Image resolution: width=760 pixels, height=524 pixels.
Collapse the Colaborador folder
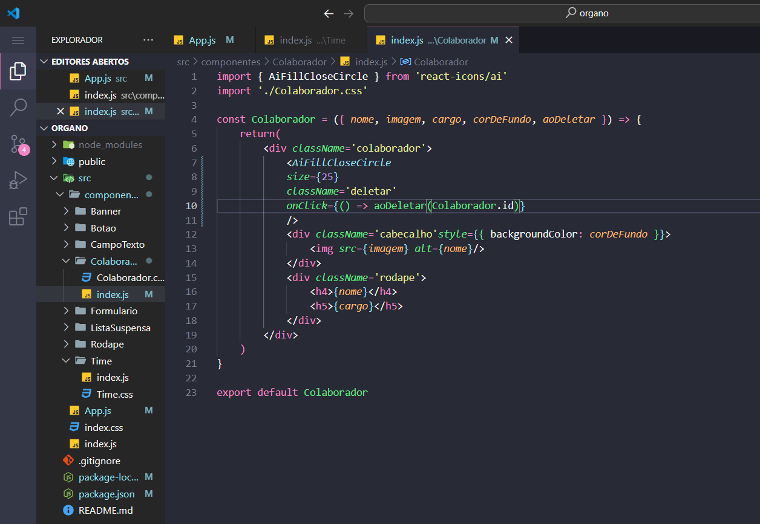coord(100,261)
